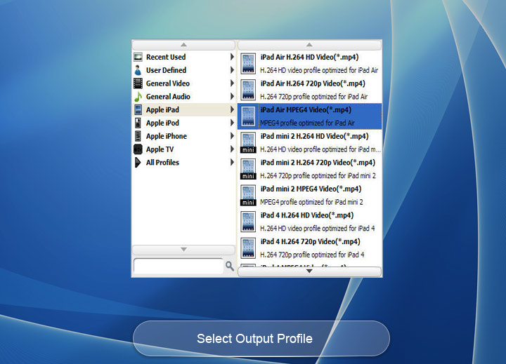Click the iPad Air H.264 HD Video thumbnail
Viewport: 506px width, 364px height.
(248, 63)
